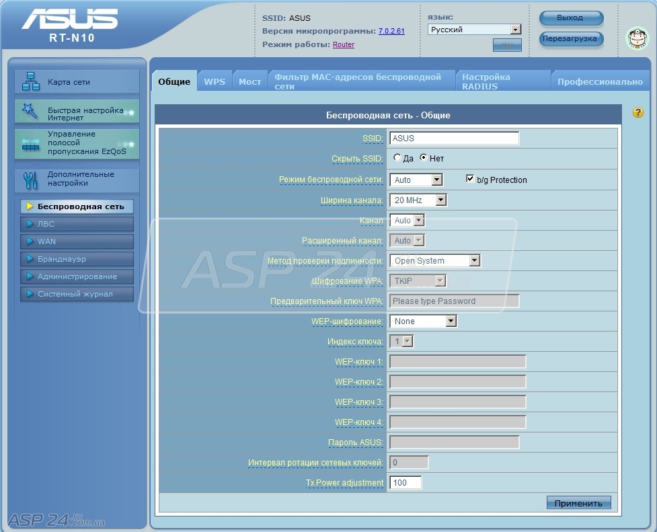Click the EzQoS bandwidth management icon
657x532 pixels.
pyautogui.click(x=31, y=143)
